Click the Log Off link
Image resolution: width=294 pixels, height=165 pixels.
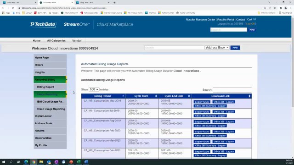[250, 24]
